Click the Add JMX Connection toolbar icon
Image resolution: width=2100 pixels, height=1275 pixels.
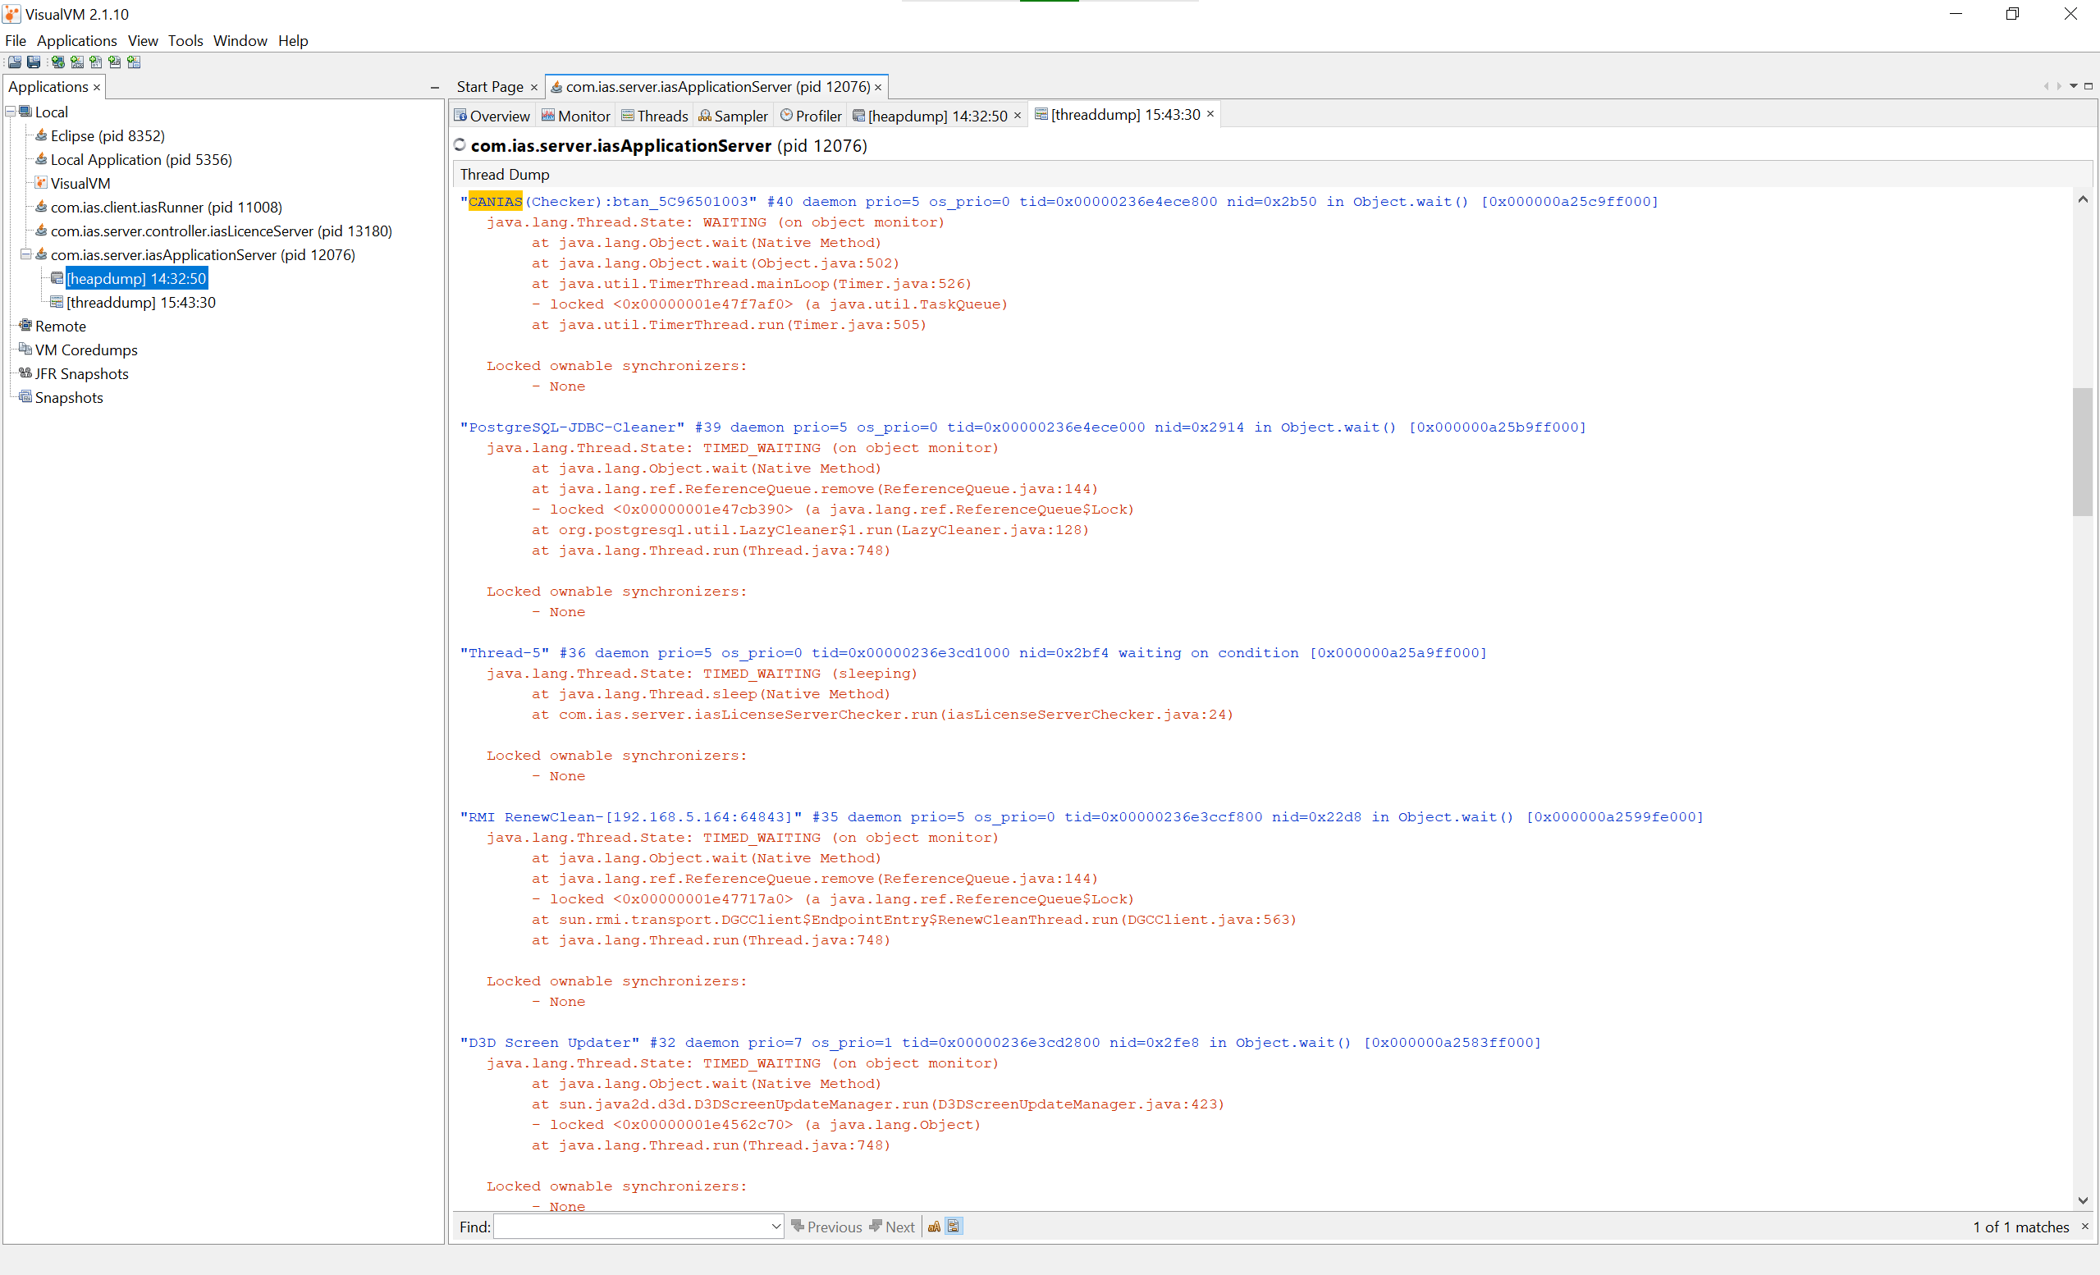pyautogui.click(x=76, y=62)
